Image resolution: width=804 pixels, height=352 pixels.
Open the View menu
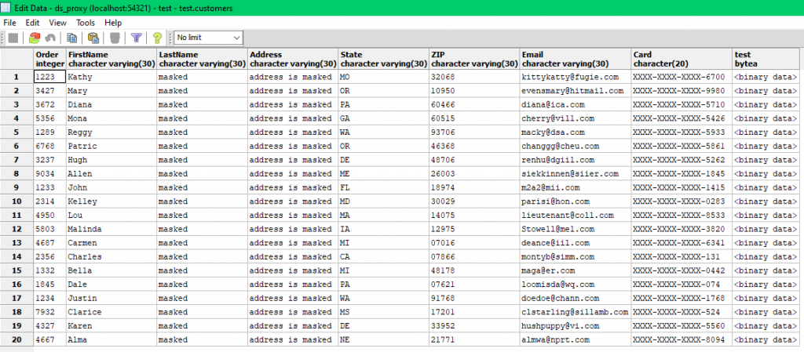coord(57,23)
